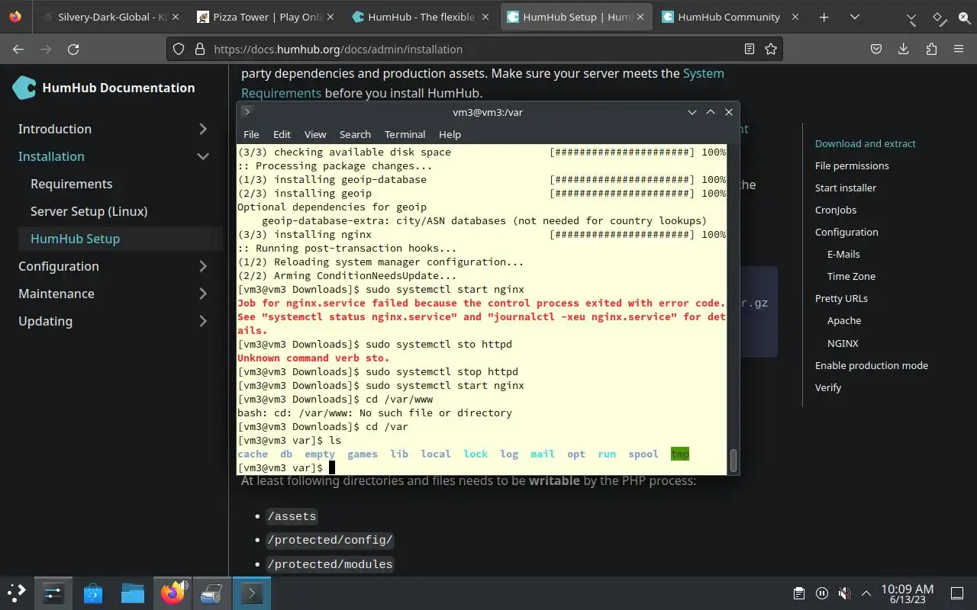Open the Pocket save icon
The width and height of the screenshot is (977, 610).
[876, 49]
